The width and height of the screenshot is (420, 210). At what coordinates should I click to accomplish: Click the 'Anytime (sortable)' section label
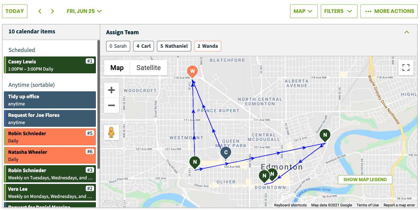32,85
